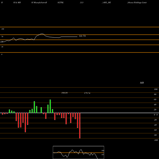Click the -41 value in mini chart
This screenshot has width=159, height=159.
pyautogui.click(x=102, y=155)
